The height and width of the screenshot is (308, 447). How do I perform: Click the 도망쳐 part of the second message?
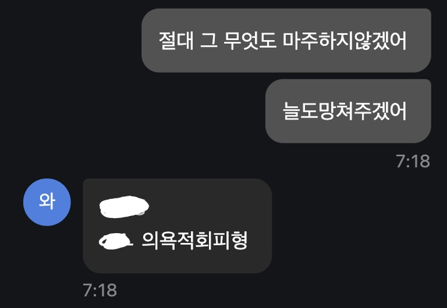point(327,111)
